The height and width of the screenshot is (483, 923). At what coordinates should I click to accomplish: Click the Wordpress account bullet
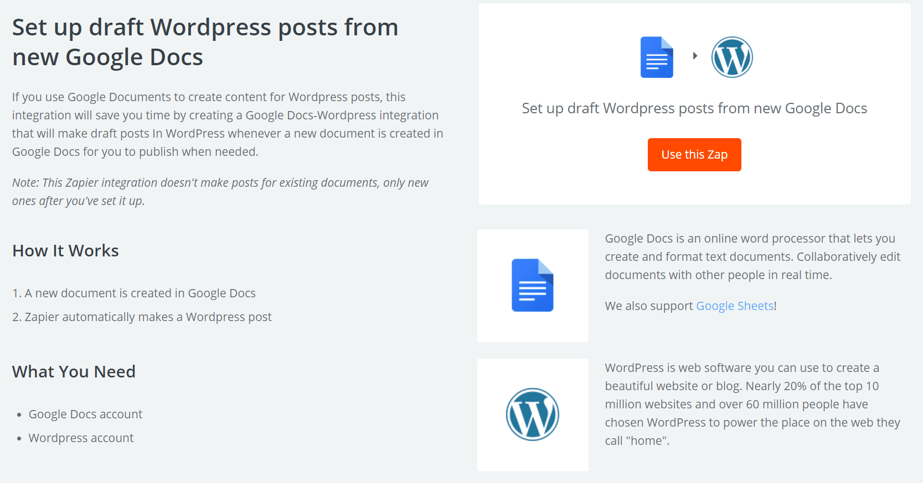[x=81, y=438]
